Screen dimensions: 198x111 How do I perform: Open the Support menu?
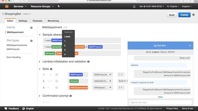[x=187, y=6]
